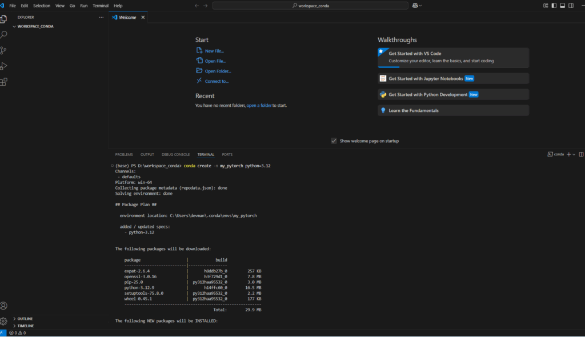Open the Manage gear menu
The height and width of the screenshot is (337, 585).
click(4, 321)
